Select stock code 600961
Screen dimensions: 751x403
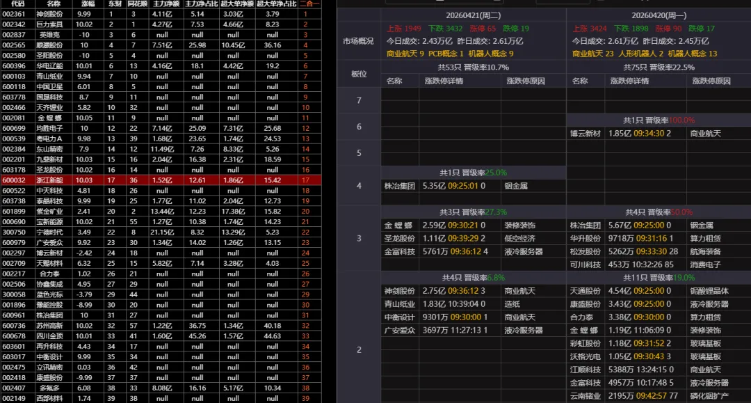[x=14, y=315]
